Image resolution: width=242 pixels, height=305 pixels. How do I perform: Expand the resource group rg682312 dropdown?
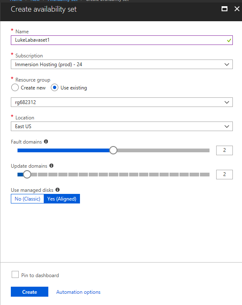pos(122,102)
